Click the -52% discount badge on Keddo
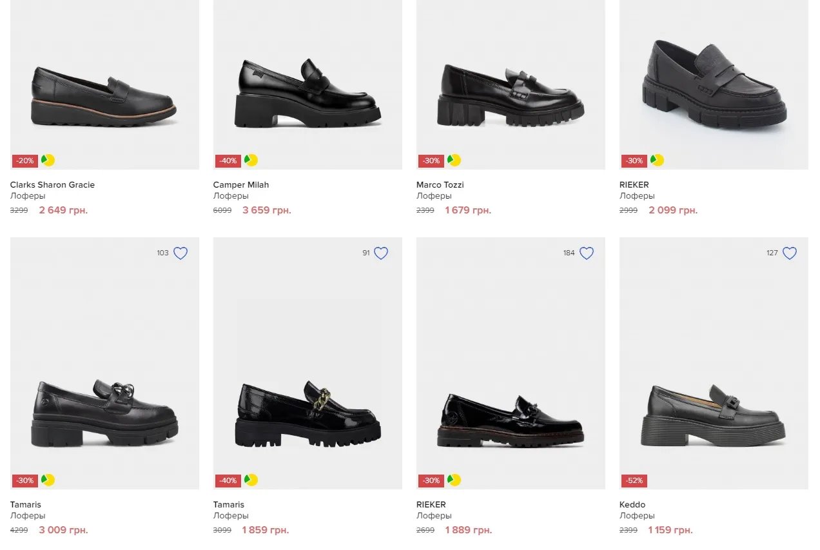Image resolution: width=820 pixels, height=550 pixels. [x=634, y=481]
